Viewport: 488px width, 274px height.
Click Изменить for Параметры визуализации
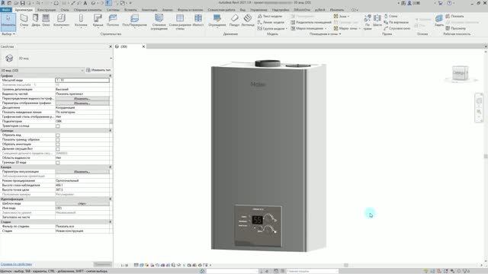(x=82, y=171)
